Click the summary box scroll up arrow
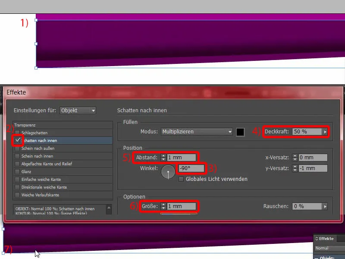345x259 pixels. click(109, 208)
